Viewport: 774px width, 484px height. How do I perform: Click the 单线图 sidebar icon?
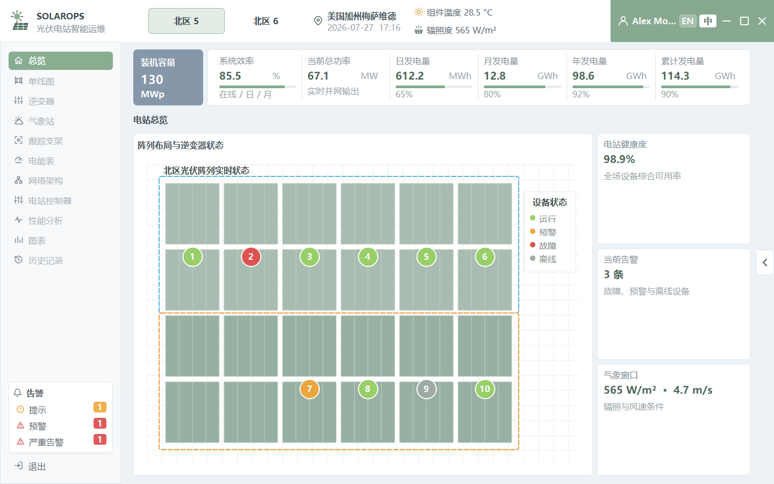click(18, 81)
